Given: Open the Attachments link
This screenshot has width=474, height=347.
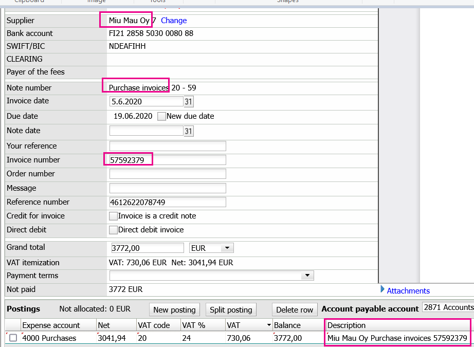Looking at the screenshot, I should (408, 291).
